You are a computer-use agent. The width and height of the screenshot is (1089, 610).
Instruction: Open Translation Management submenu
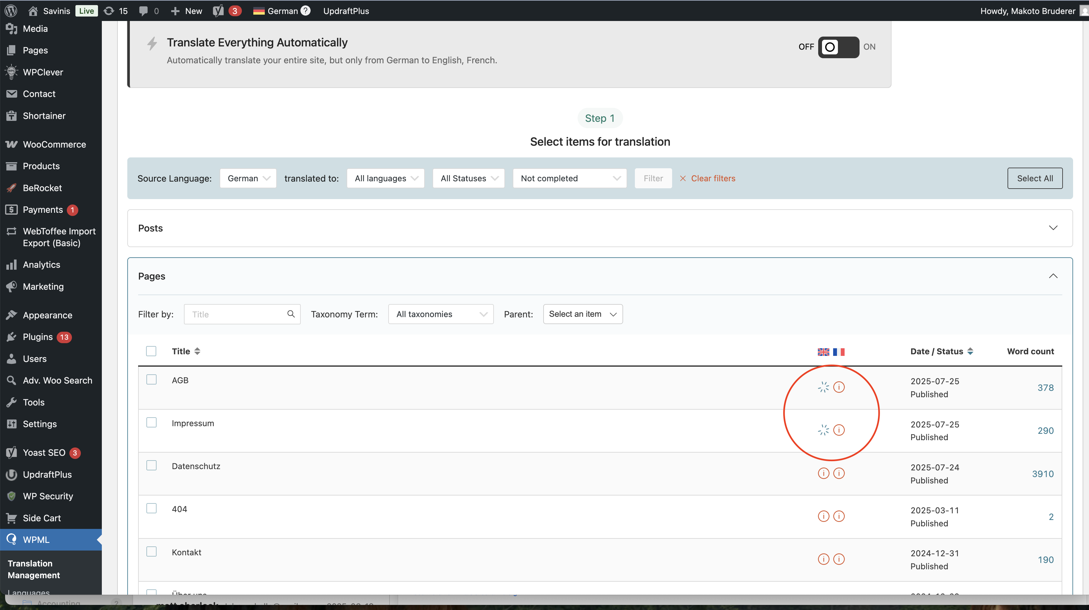pos(34,569)
